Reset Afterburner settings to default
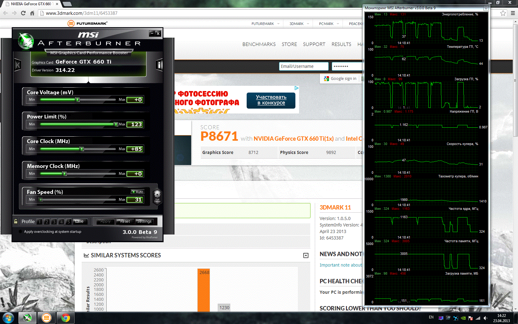This screenshot has height=324, width=518. click(125, 222)
